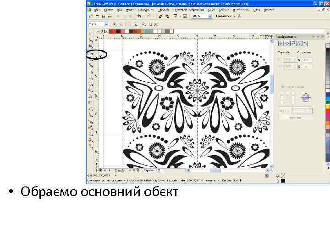Open the document palette flyout arrow
Viewport: 330px width, 248px height.
coord(98,31)
